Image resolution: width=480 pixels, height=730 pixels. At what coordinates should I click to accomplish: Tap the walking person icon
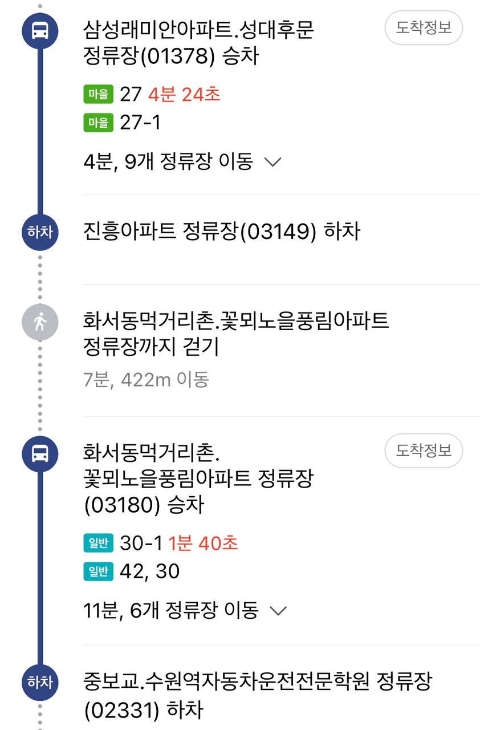pyautogui.click(x=40, y=323)
